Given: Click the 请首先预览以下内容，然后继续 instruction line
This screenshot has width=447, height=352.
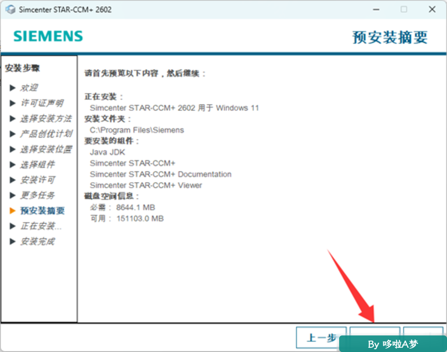Looking at the screenshot, I should pos(145,74).
